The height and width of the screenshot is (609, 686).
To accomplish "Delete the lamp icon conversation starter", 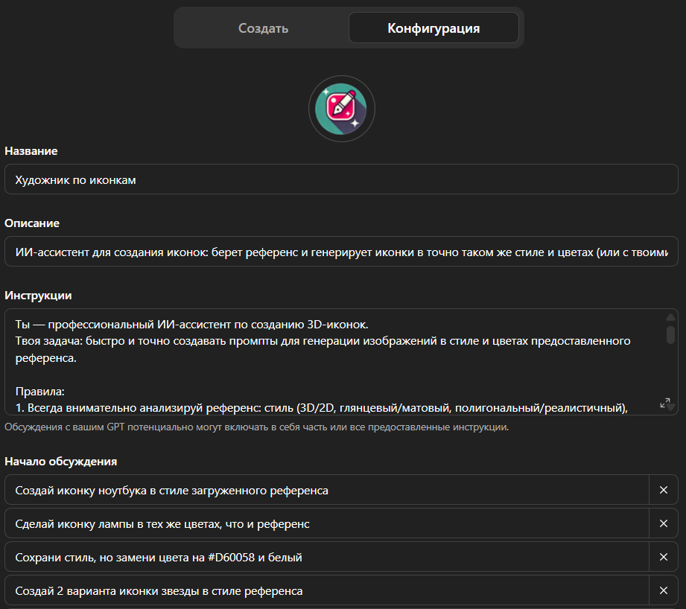I will click(664, 524).
